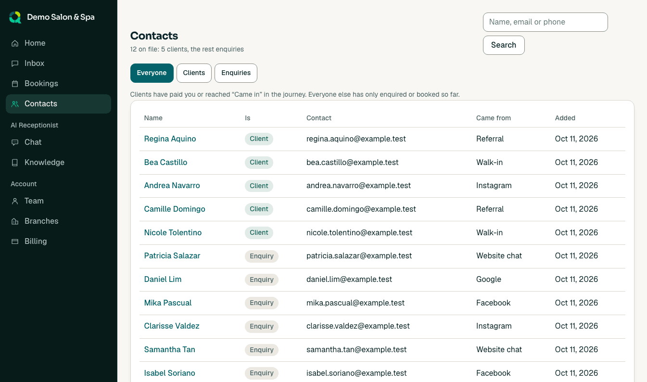The height and width of the screenshot is (382, 647).
Task: Click the Search button
Action: tap(504, 45)
